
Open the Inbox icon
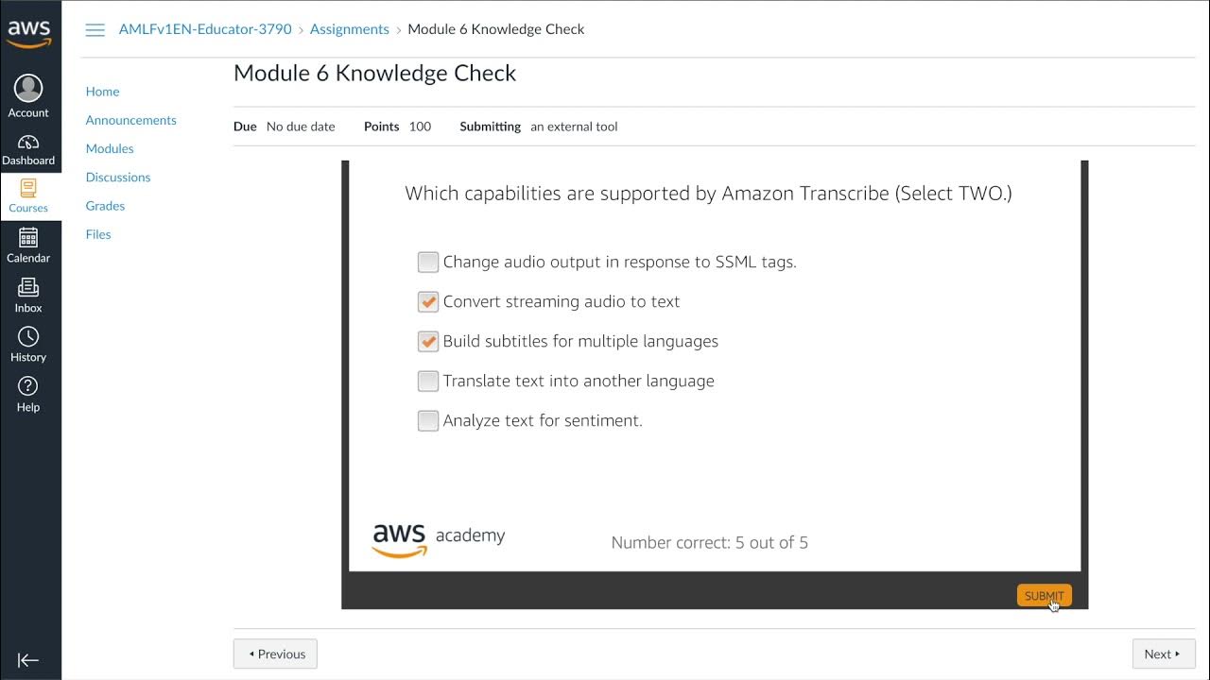[x=28, y=288]
